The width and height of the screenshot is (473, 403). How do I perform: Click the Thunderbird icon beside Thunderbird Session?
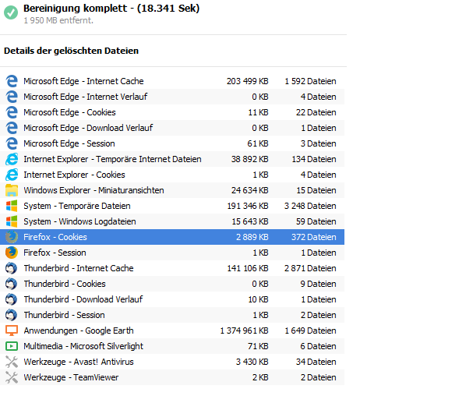pos(12,315)
